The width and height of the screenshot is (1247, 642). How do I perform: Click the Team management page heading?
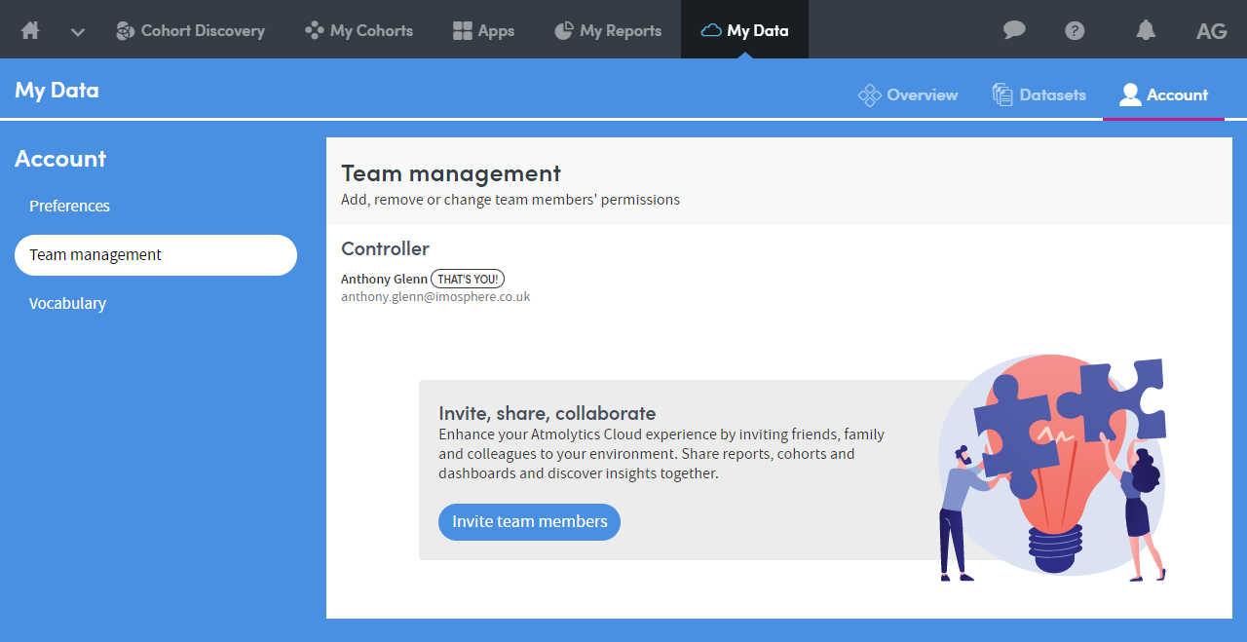pyautogui.click(x=451, y=173)
